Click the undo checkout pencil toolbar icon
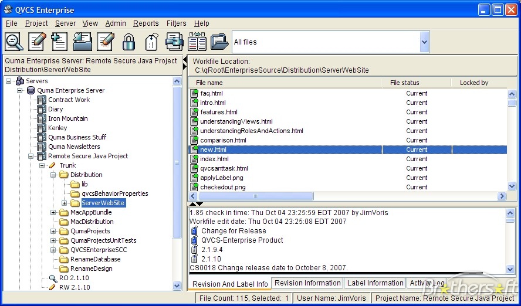 (106, 42)
